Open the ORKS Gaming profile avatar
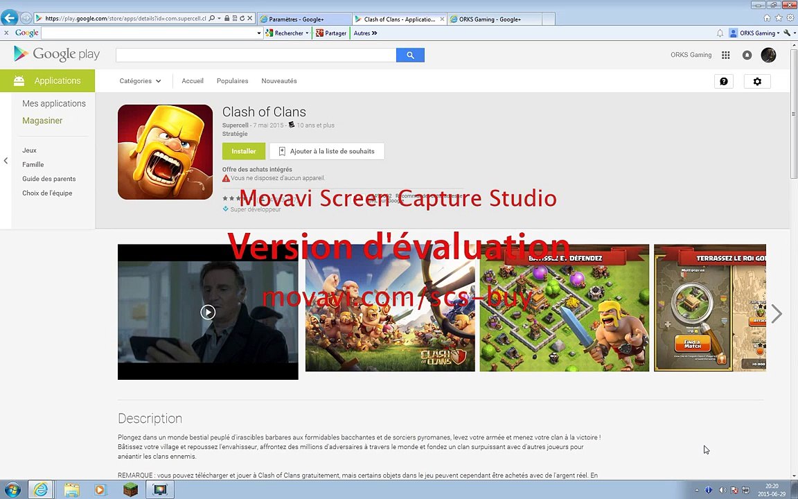The image size is (798, 499). click(x=768, y=55)
